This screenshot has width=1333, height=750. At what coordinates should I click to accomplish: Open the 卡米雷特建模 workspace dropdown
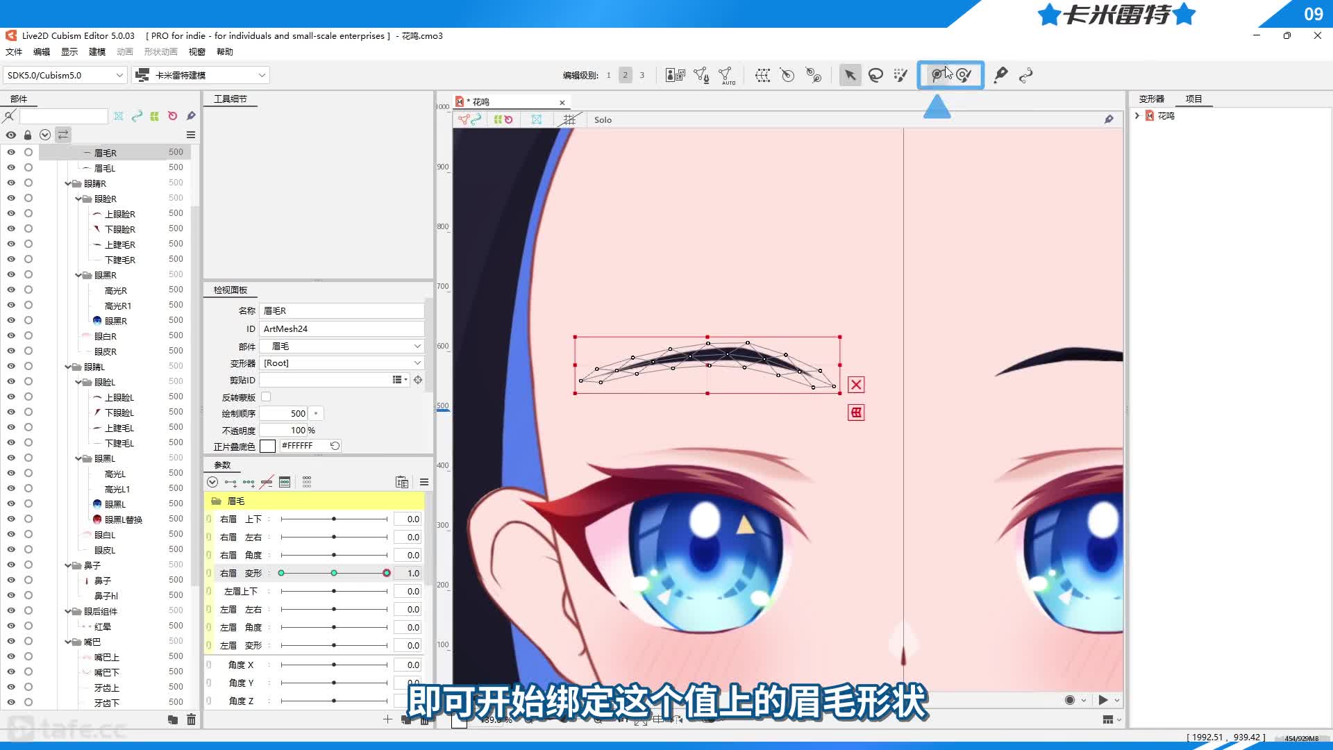[201, 75]
